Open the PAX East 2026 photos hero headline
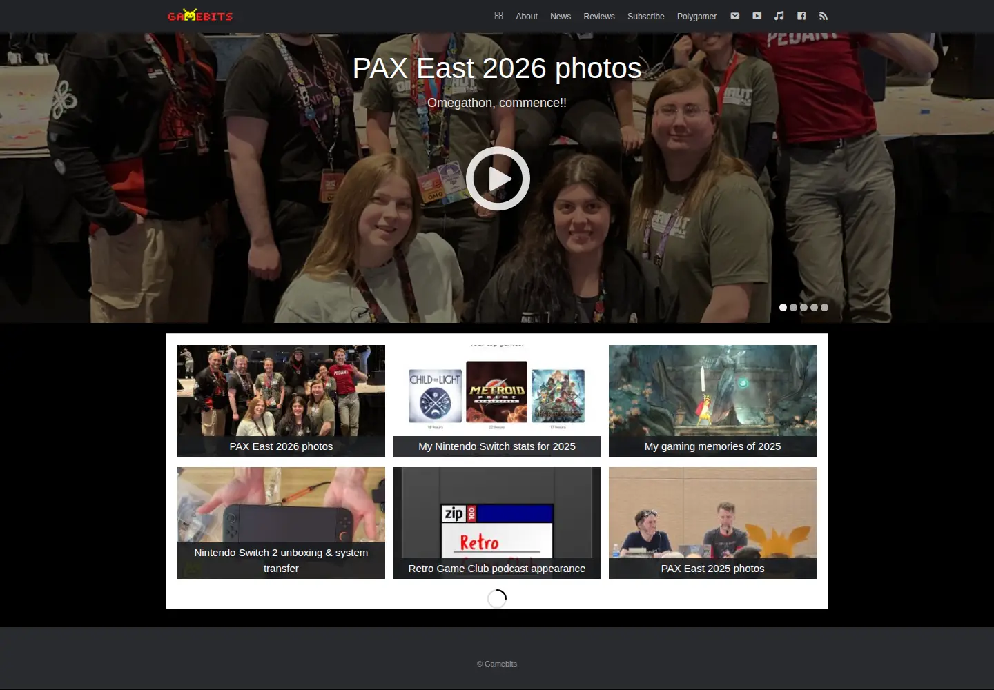 click(x=497, y=68)
